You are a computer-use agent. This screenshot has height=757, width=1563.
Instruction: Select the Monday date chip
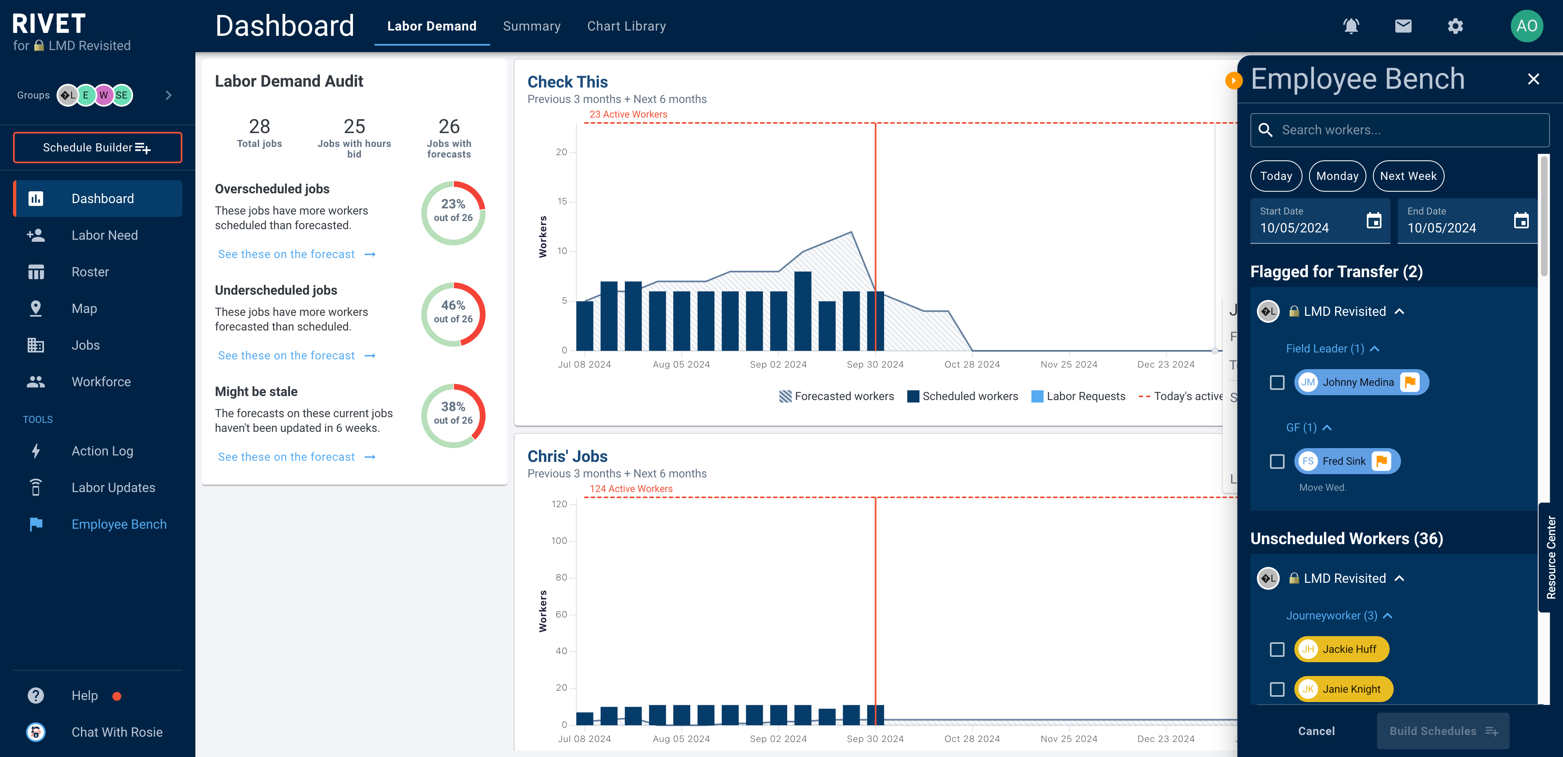point(1337,176)
